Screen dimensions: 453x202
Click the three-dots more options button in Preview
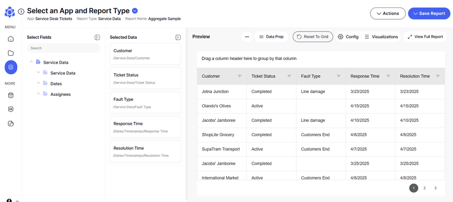(x=247, y=37)
